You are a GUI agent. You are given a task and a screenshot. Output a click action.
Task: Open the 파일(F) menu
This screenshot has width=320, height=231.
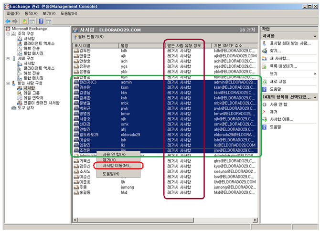click(13, 13)
